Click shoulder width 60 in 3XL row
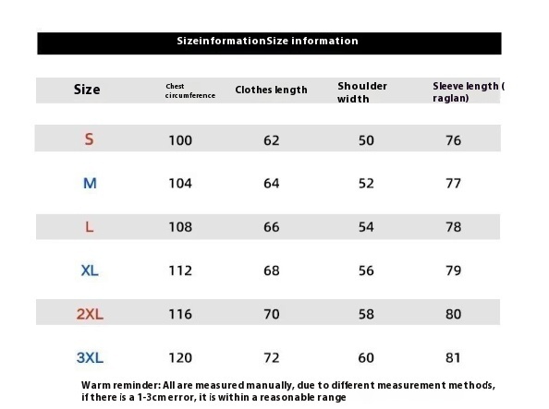The image size is (549, 409). [x=366, y=358]
